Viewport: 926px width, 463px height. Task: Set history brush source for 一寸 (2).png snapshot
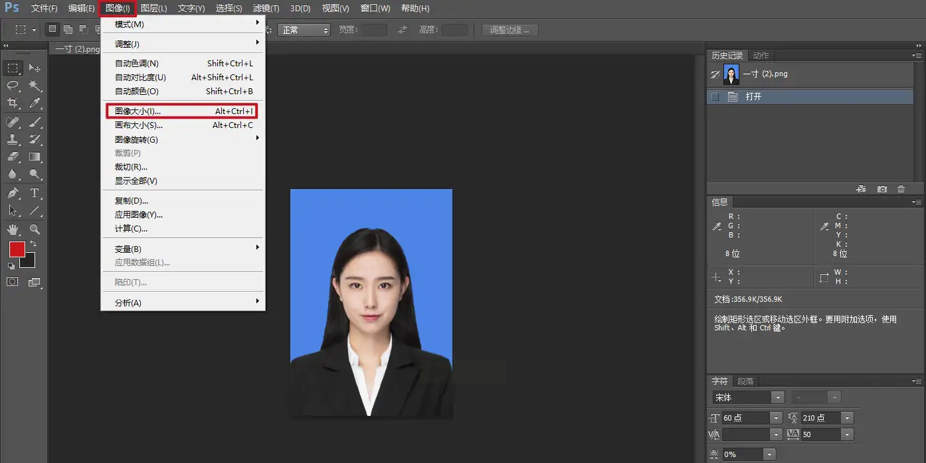click(x=715, y=74)
